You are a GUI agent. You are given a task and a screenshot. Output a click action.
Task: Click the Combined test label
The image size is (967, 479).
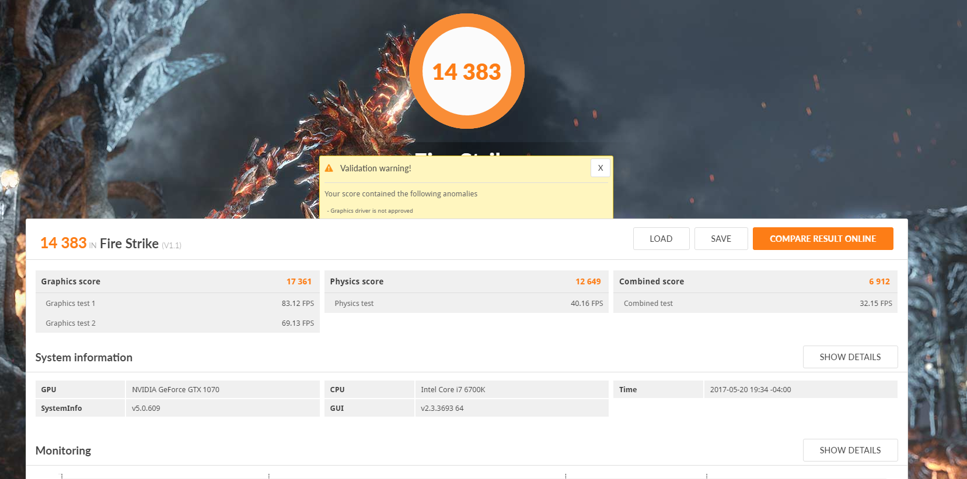tap(648, 304)
